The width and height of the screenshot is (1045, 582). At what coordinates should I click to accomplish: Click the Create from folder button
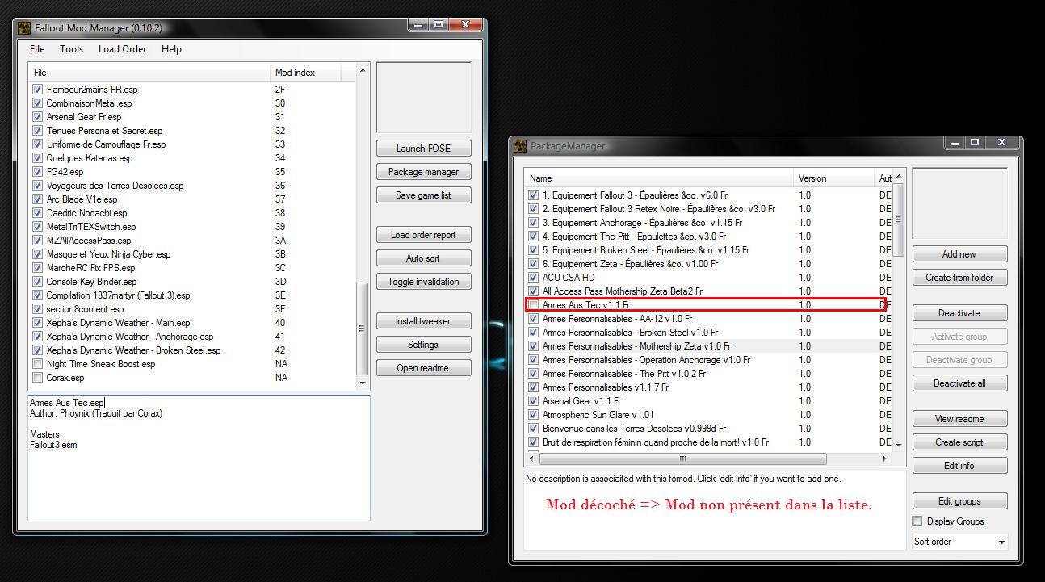point(959,278)
